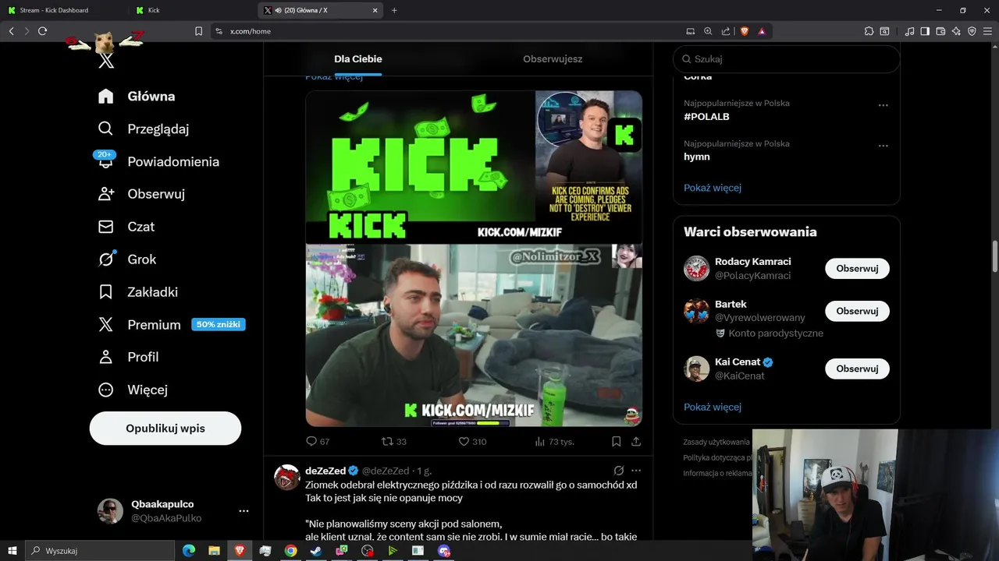Switch to the Obserwujesz tab
Image resolution: width=999 pixels, height=561 pixels.
coord(553,59)
